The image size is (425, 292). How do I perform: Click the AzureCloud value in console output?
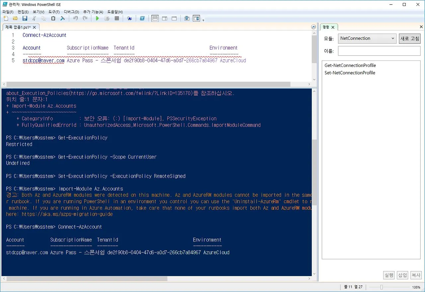216,253
